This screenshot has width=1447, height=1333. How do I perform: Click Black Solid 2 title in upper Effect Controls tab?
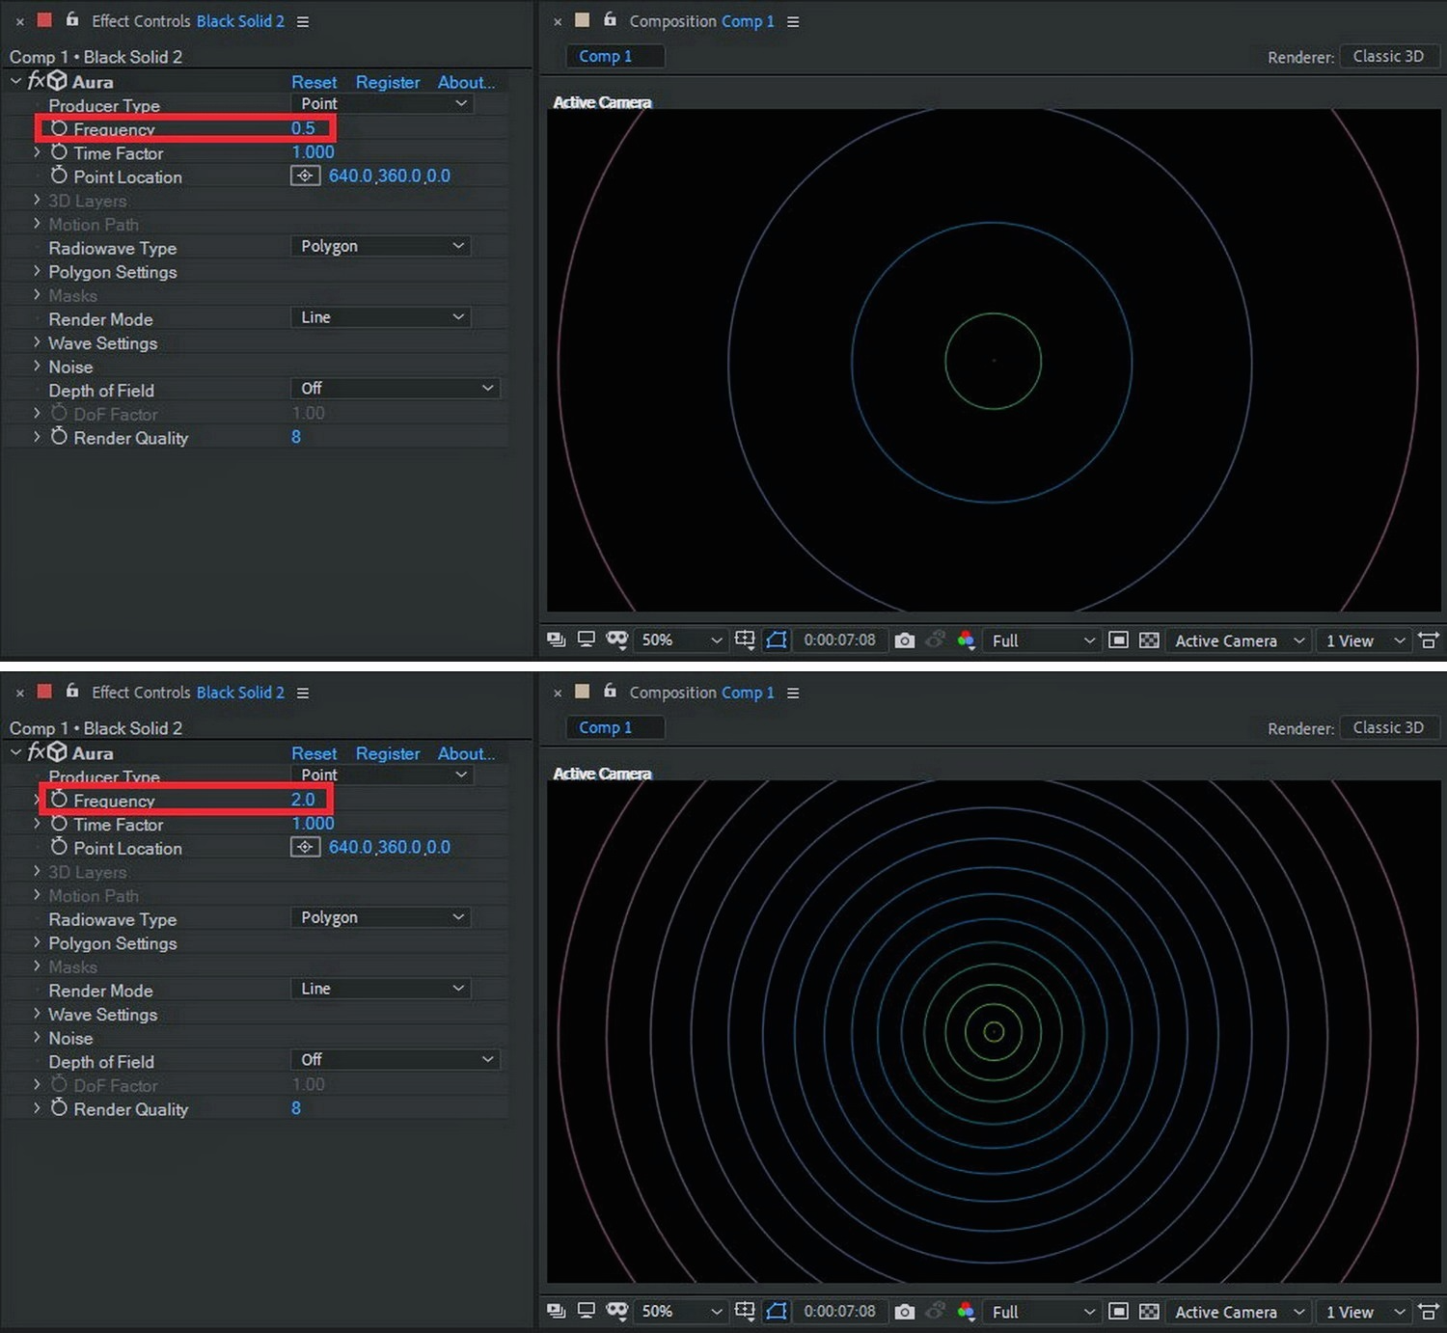pyautogui.click(x=240, y=20)
